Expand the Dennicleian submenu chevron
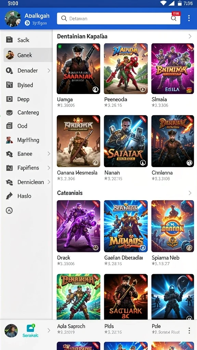The image size is (197, 350). click(x=49, y=182)
